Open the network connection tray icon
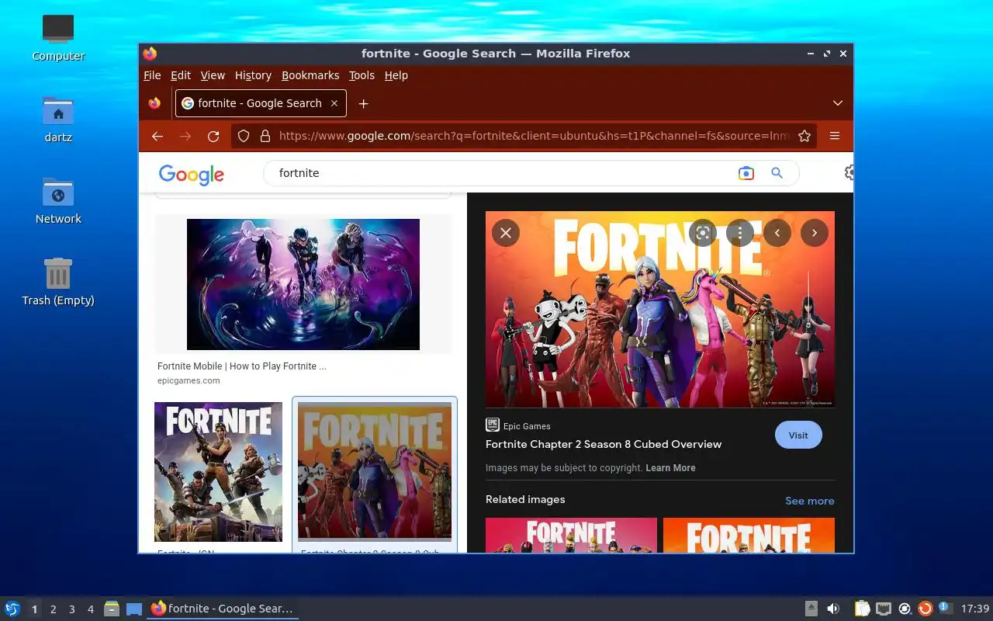The width and height of the screenshot is (993, 621). [884, 609]
